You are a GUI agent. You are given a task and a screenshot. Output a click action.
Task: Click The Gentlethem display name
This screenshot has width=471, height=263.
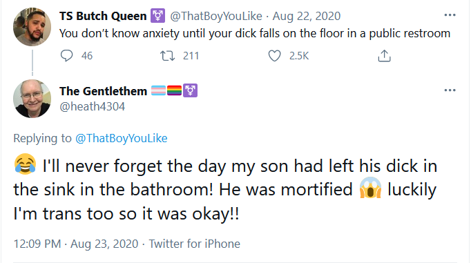(x=103, y=91)
